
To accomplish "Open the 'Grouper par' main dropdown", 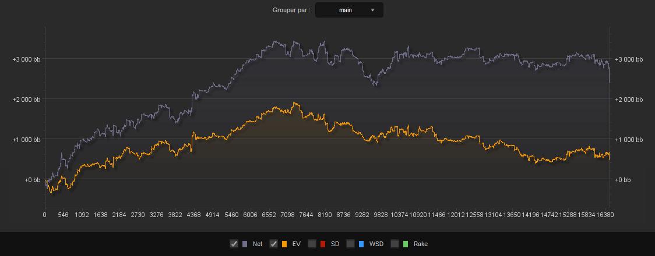I will (x=349, y=10).
